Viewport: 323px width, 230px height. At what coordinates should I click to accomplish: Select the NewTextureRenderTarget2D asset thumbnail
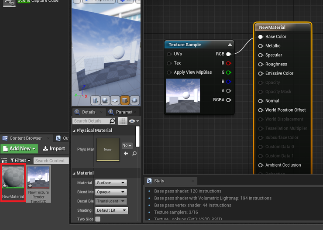[38, 177]
